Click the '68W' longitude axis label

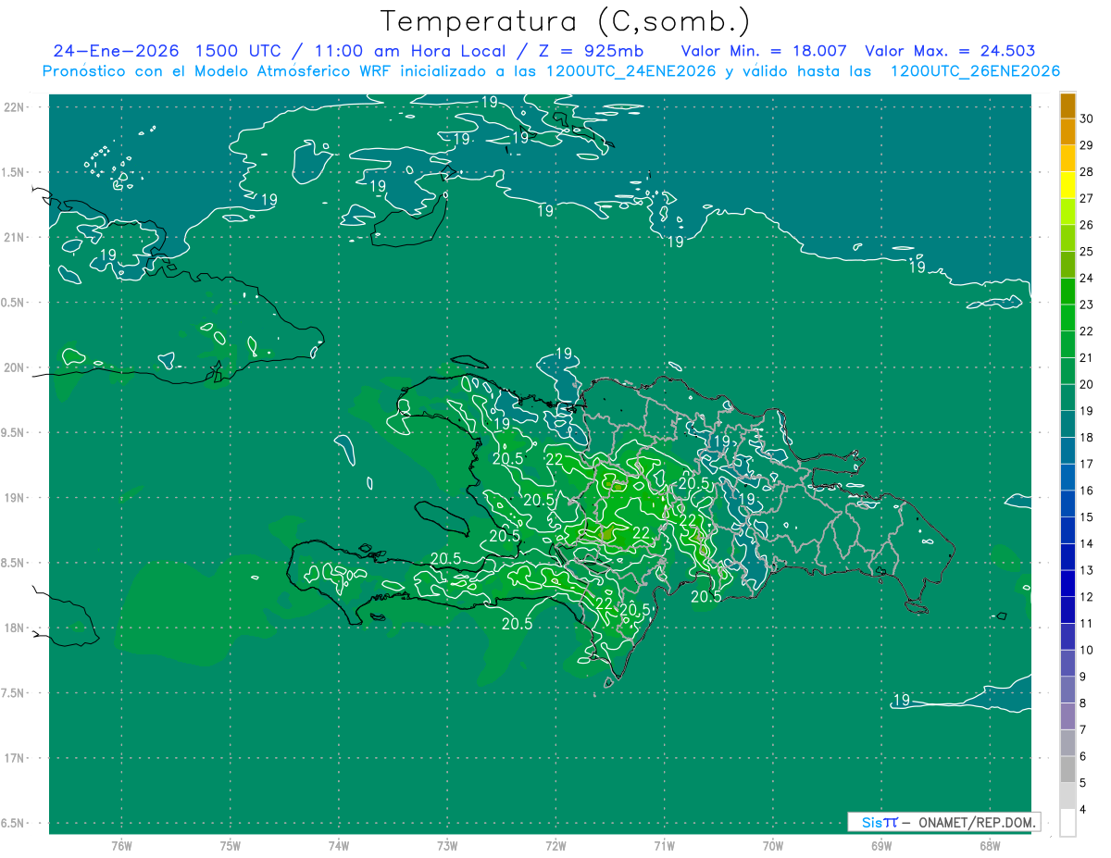coord(989,845)
